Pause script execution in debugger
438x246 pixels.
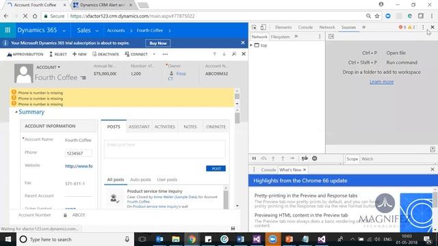pos(254,159)
